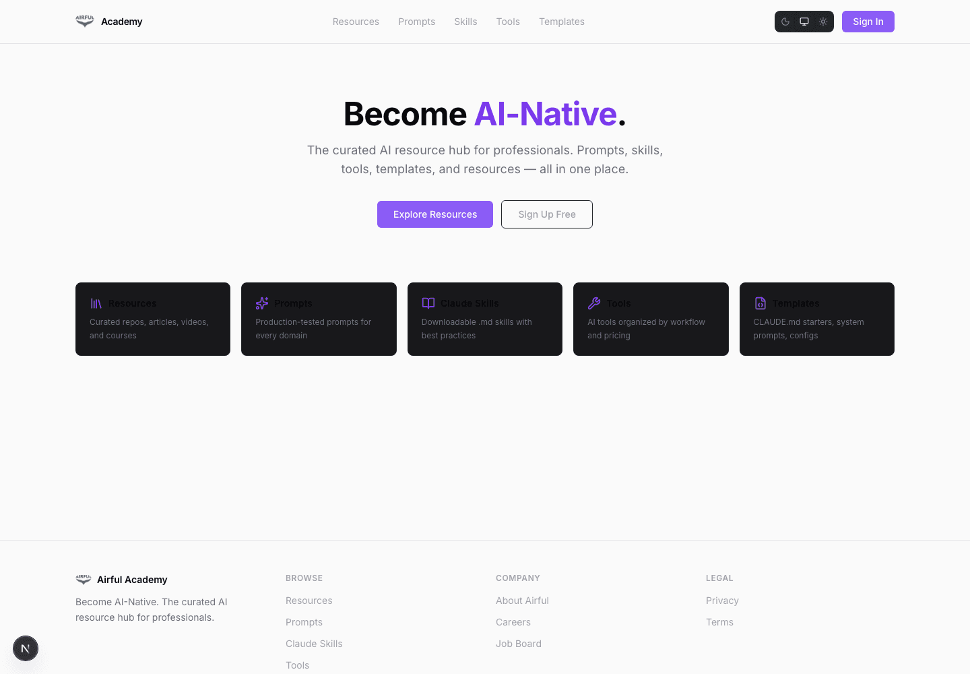Click the wrench icon on Tools card

pyautogui.click(x=594, y=303)
